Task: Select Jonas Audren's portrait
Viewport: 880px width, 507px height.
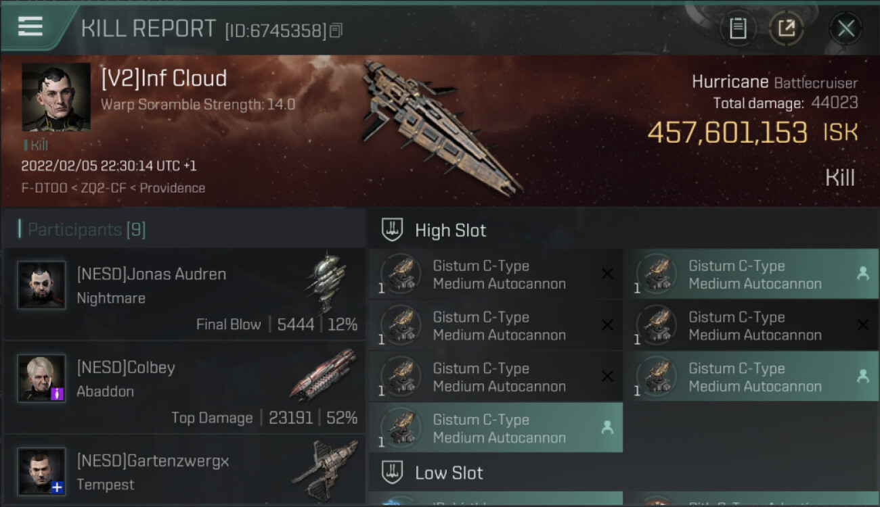Action: click(41, 285)
